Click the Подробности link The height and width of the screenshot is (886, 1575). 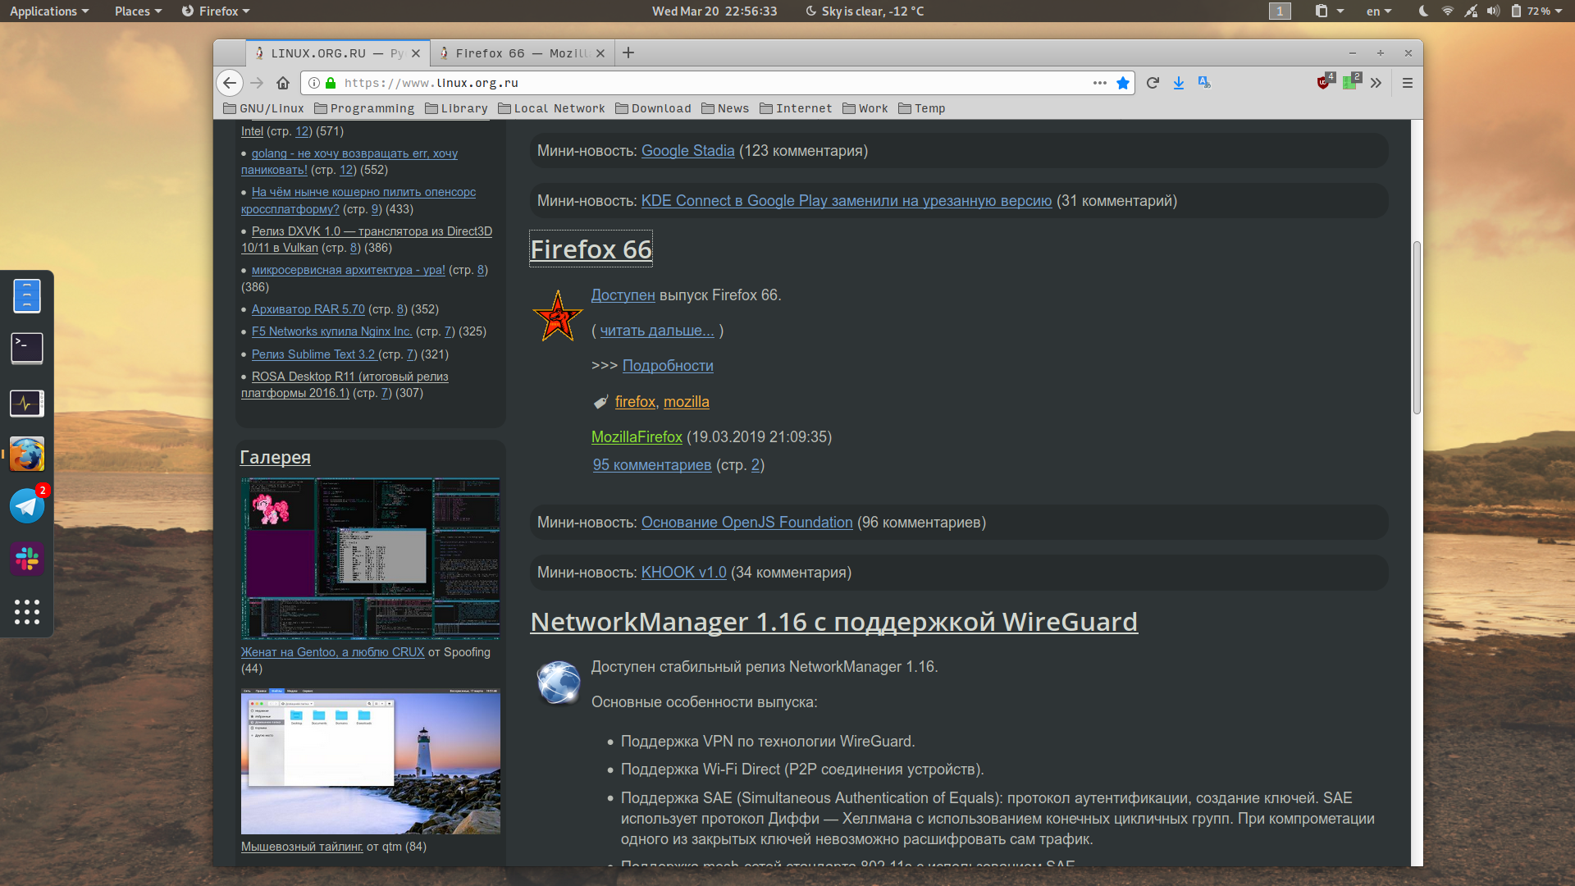[x=668, y=366]
